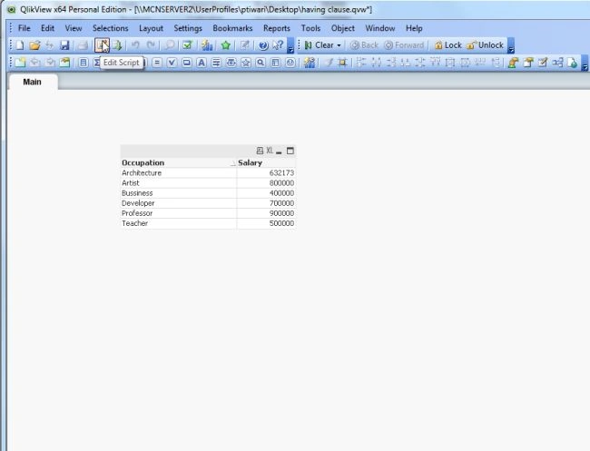Click the Undo arrow icon
This screenshot has height=451, width=590.
[x=135, y=45]
